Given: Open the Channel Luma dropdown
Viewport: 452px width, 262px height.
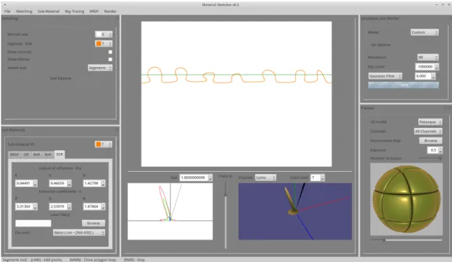Looking at the screenshot, I should point(265,177).
